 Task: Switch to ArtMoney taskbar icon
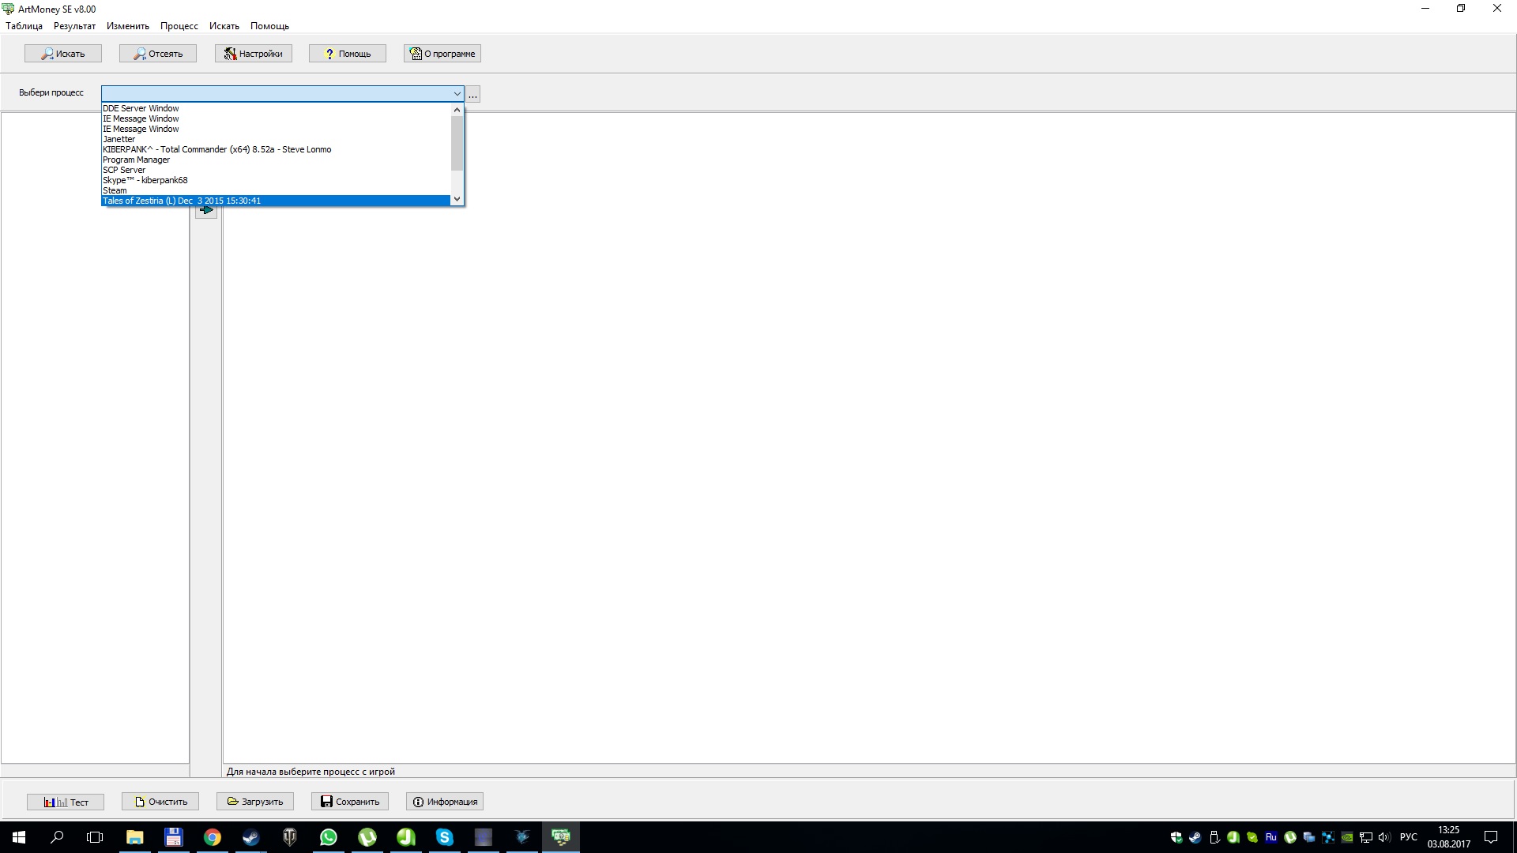pyautogui.click(x=561, y=837)
